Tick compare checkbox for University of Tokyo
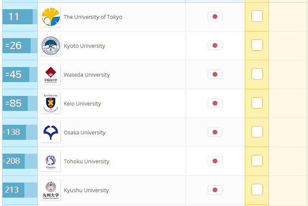 coord(257,16)
